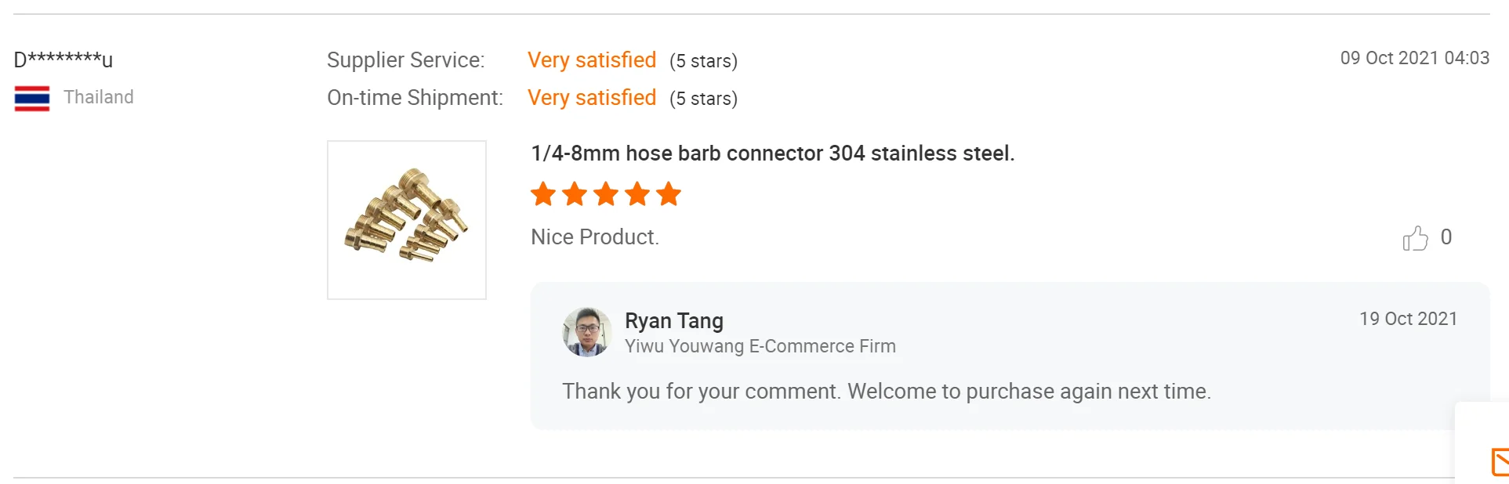This screenshot has height=484, width=1509.
Task: Click the 'Nice Product.' review text
Action: click(x=595, y=237)
